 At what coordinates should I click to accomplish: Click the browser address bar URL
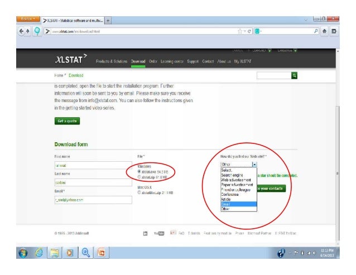(76, 32)
